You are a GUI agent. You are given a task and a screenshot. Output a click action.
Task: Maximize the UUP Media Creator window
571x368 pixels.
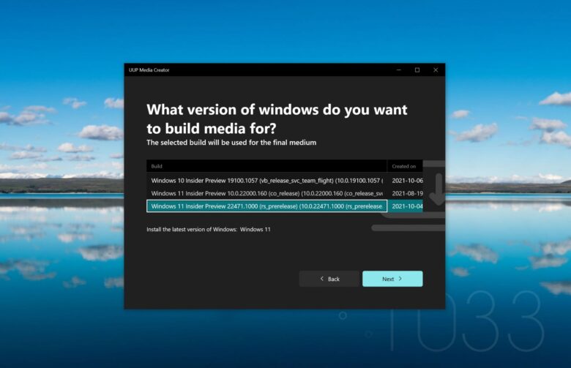pos(417,70)
